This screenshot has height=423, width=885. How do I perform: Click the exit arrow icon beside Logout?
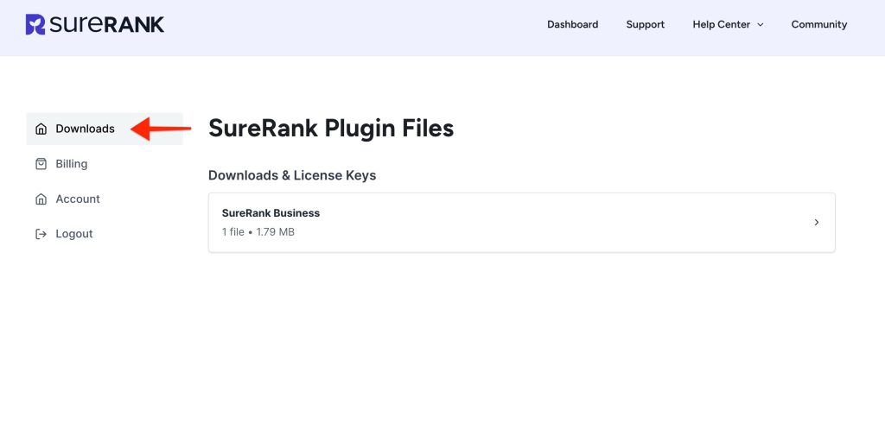coord(41,234)
